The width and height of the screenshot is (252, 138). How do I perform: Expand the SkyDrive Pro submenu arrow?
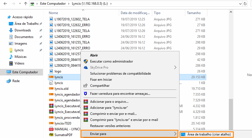175,67
